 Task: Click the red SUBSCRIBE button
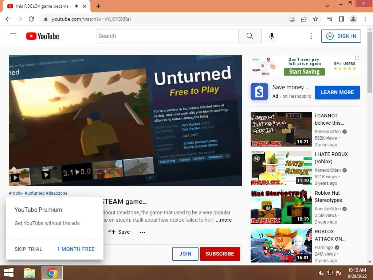220,254
